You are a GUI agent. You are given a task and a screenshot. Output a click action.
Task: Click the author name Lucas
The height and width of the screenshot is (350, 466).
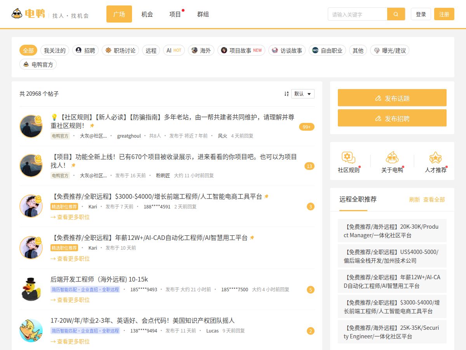tap(212, 331)
